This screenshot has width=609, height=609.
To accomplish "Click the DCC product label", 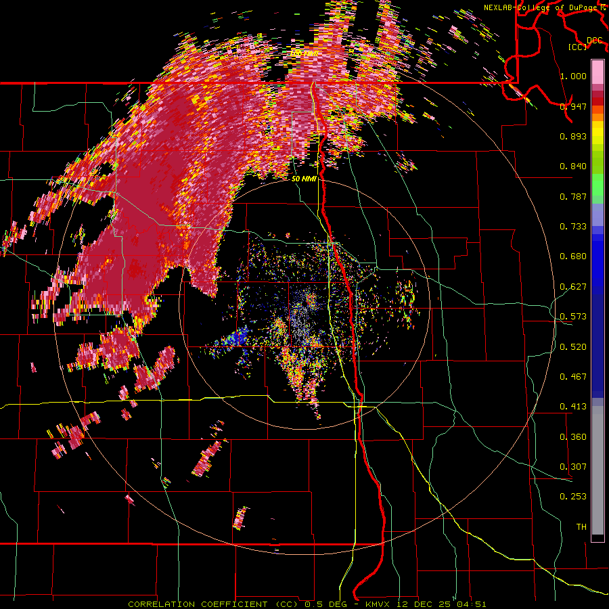I will [x=594, y=41].
